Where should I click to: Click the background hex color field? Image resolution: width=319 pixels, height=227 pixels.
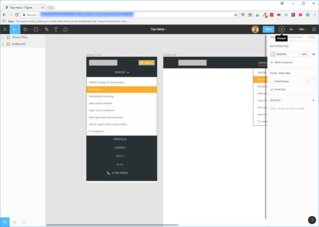tap(287, 54)
